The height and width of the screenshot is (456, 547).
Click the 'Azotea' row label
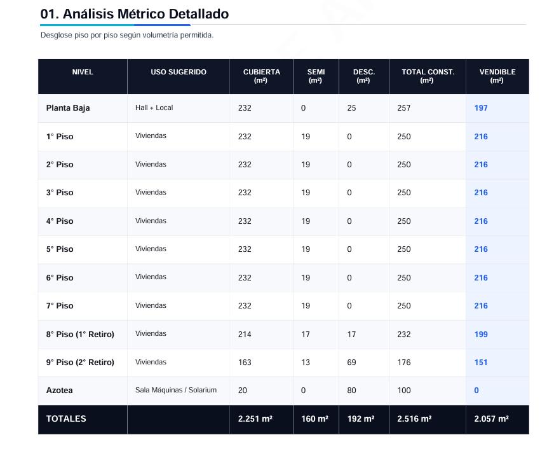tap(59, 390)
